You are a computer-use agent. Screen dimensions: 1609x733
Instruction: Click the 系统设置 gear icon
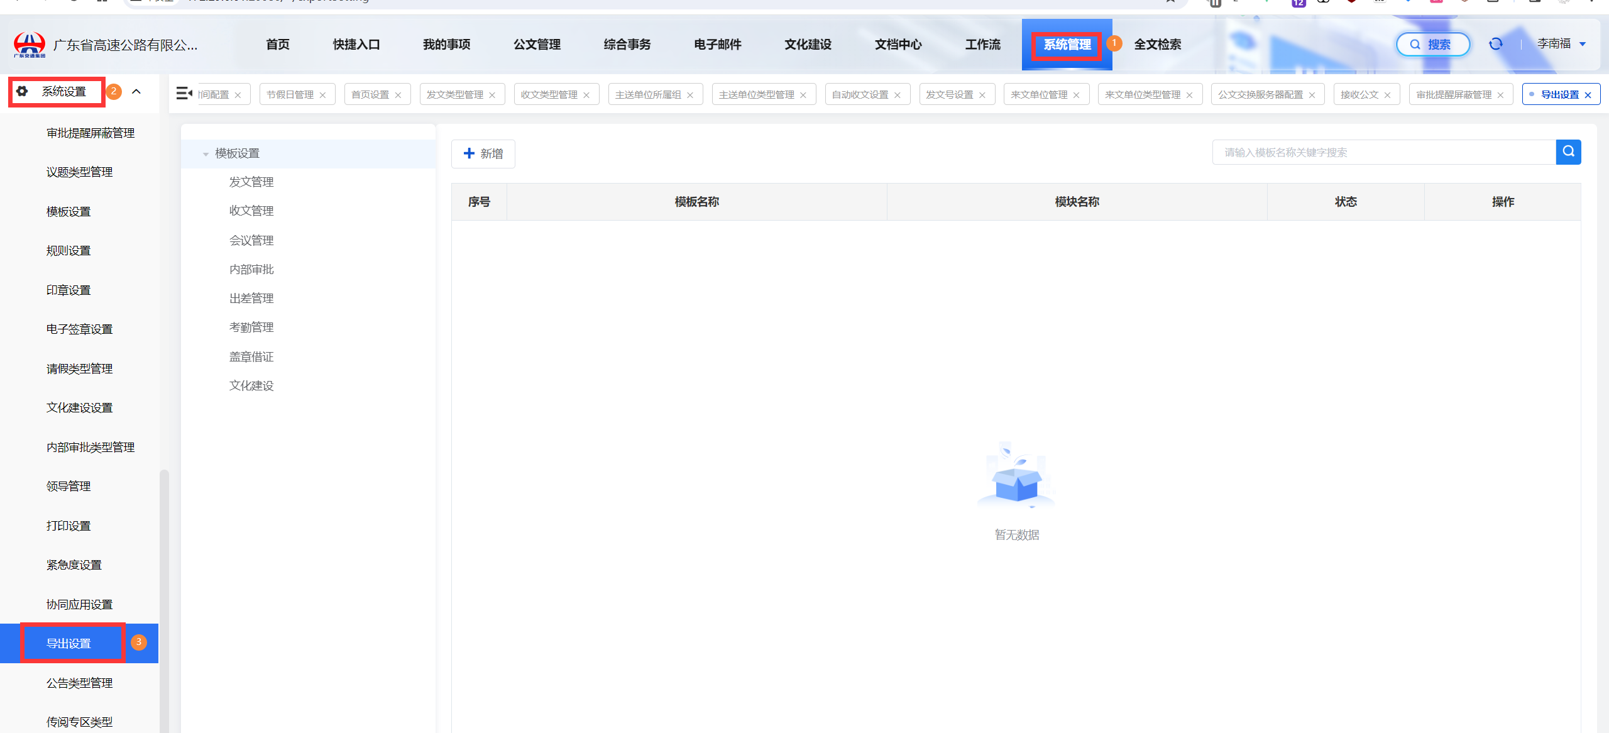click(x=23, y=91)
